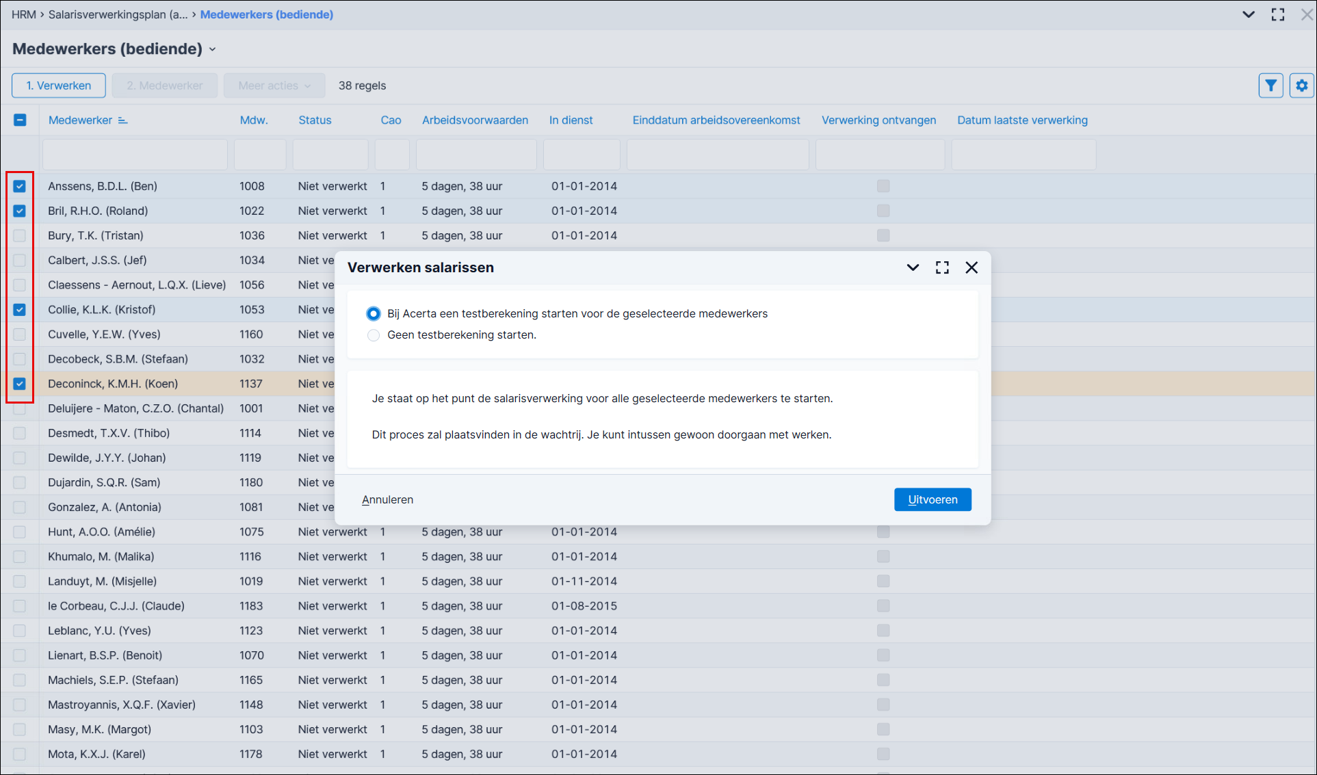Select the Geen testberekening starten option
Screen dimensions: 1317x775
click(x=374, y=335)
